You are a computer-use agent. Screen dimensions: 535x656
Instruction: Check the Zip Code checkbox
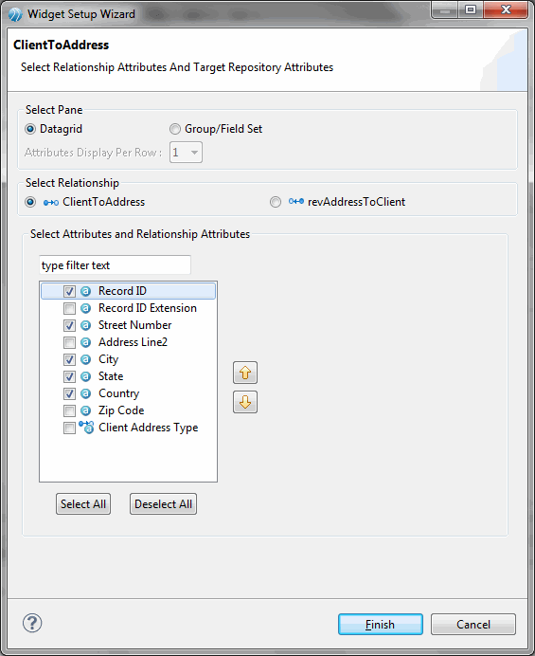click(x=69, y=410)
